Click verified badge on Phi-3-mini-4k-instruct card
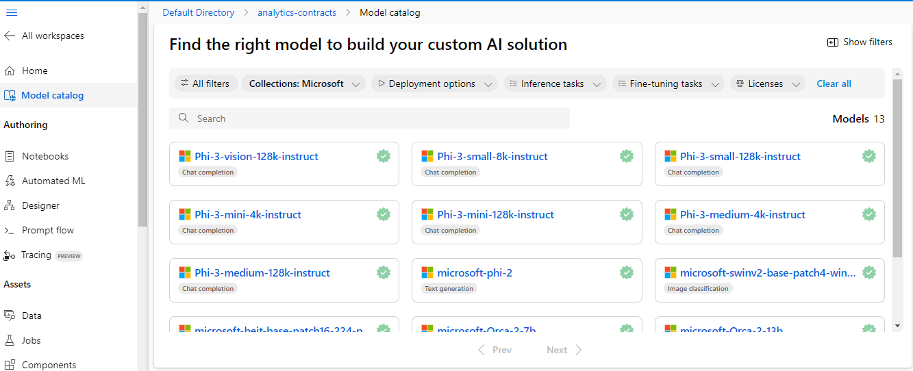Image resolution: width=913 pixels, height=371 pixels. 384,214
